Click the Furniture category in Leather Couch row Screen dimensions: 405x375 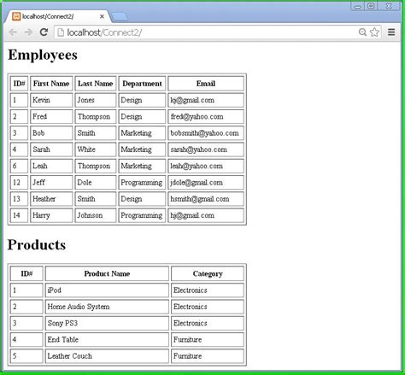tap(208, 356)
